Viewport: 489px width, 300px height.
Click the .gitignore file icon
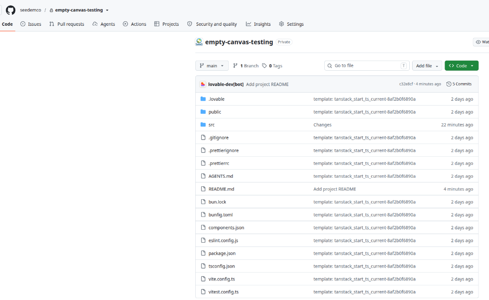(x=203, y=137)
